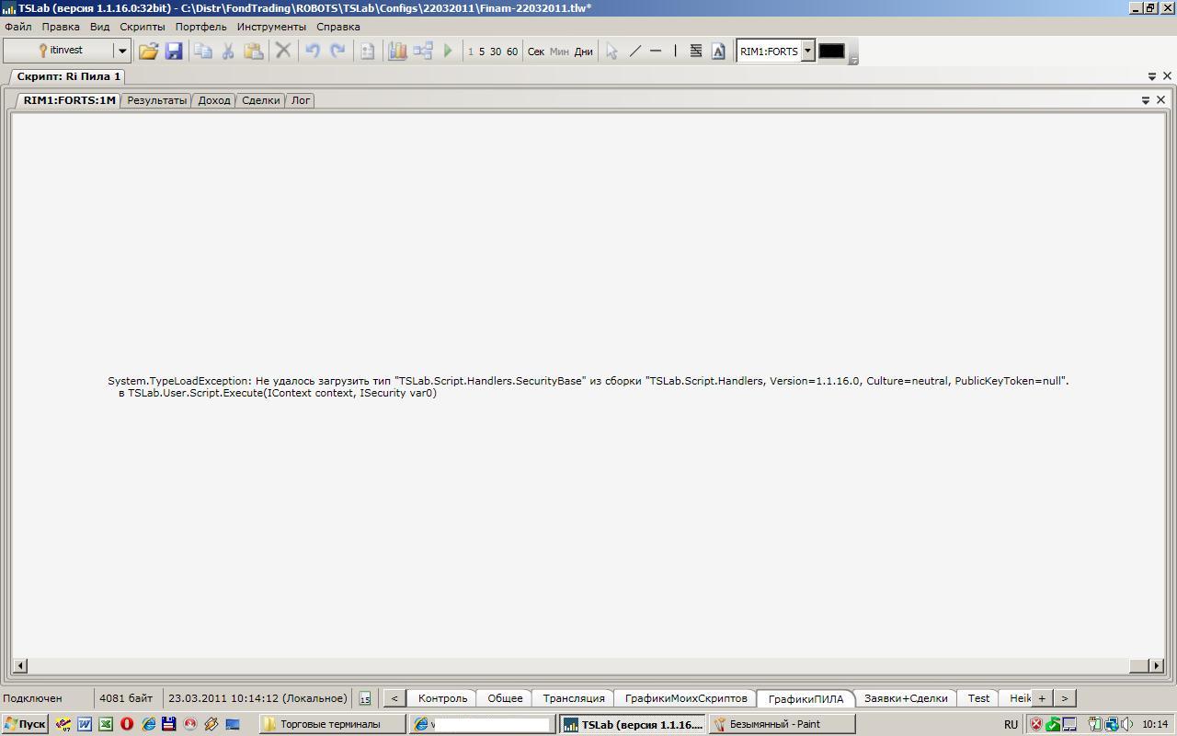Viewport: 1177px width, 736px height.
Task: Select the vertical line drawing tool
Action: tap(675, 52)
